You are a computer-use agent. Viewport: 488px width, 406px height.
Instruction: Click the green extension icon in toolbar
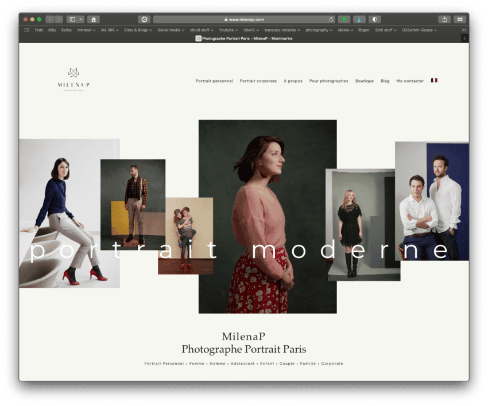(x=344, y=19)
